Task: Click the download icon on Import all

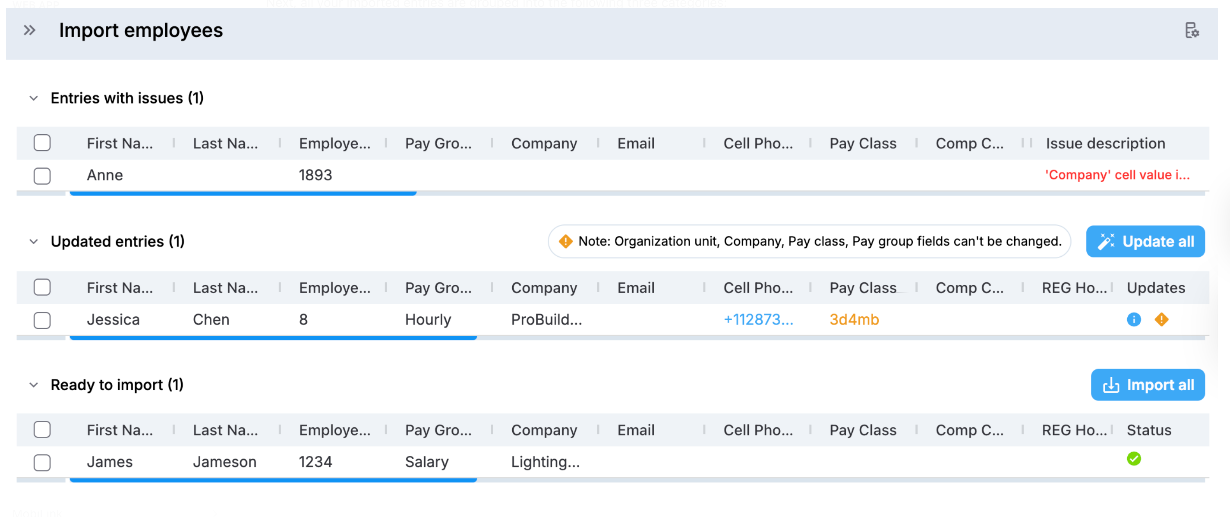Action: click(1110, 385)
